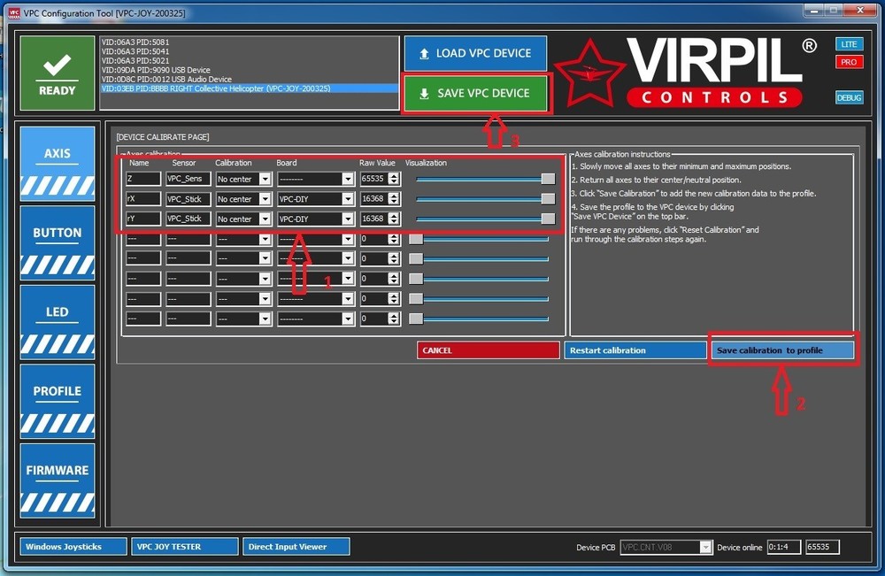The height and width of the screenshot is (576, 885).
Task: Open the FIRMWARE tab
Action: 57,480
